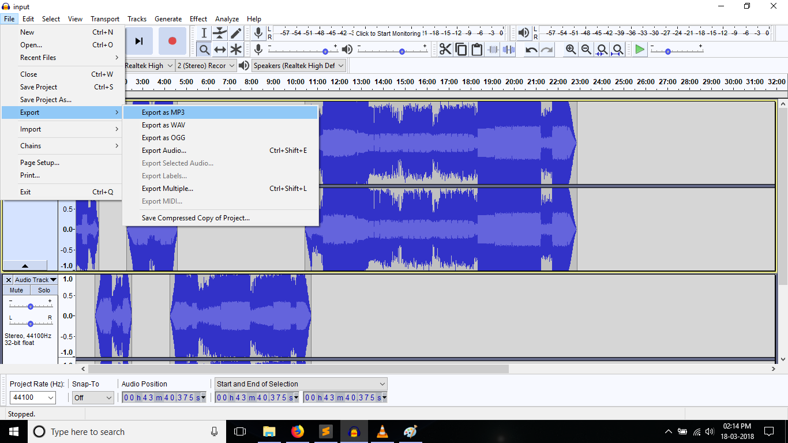Click the Paste clipboard icon
This screenshot has width=788, height=443.
click(476, 50)
